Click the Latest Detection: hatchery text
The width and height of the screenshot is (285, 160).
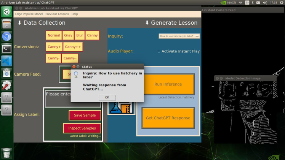pyautogui.click(x=176, y=97)
